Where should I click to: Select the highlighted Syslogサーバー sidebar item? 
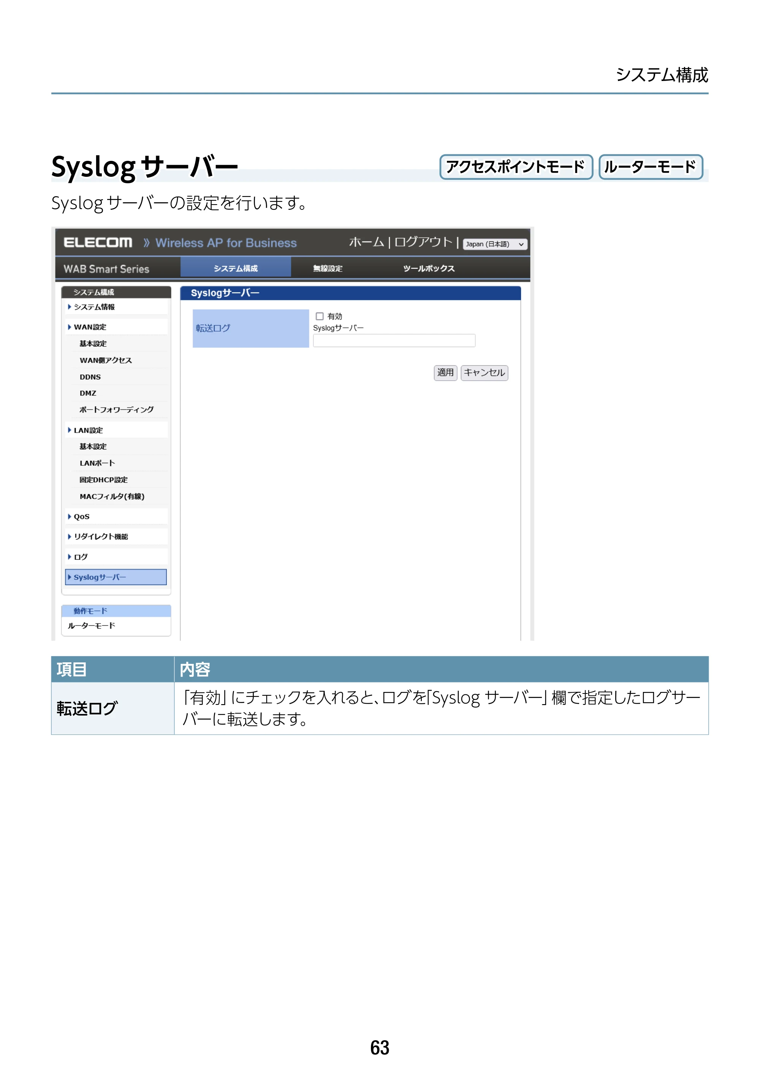(116, 577)
